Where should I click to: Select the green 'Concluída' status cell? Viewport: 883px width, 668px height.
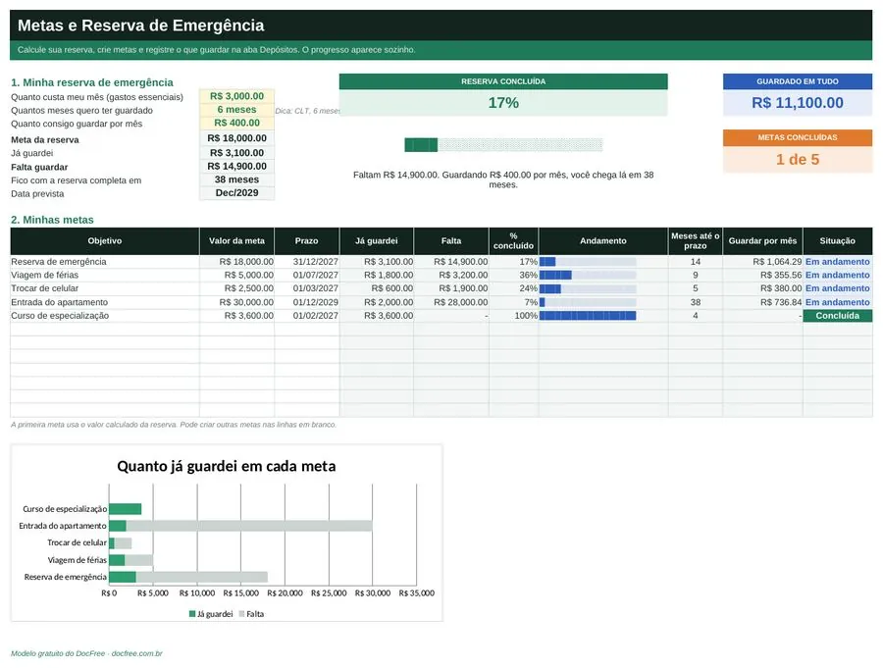[838, 316]
